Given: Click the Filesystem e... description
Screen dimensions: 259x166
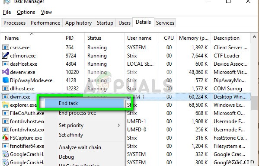Looking at the screenshot, I should [x=229, y=146].
